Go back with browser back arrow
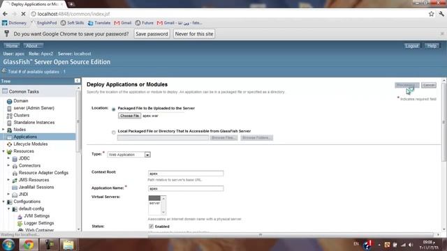Screen dimensions: 447x251 [5, 14]
